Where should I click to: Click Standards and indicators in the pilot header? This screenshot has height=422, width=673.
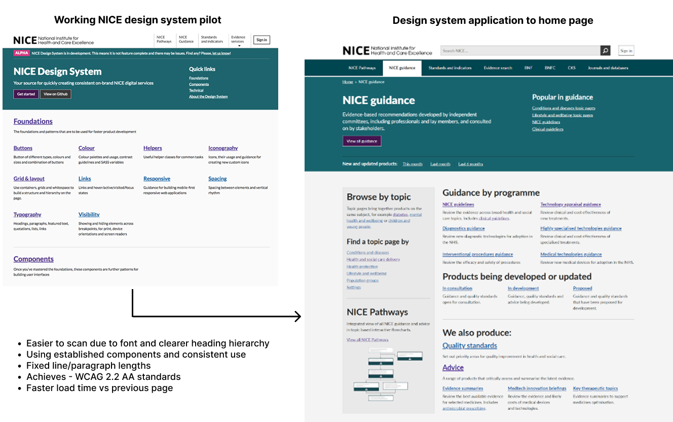(x=212, y=39)
